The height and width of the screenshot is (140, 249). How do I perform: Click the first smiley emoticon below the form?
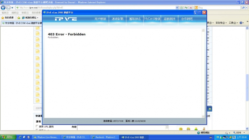click(181, 129)
